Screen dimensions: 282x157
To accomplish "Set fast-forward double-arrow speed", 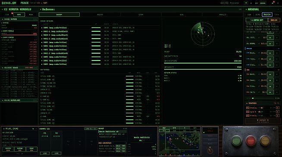I will click(257, 3).
